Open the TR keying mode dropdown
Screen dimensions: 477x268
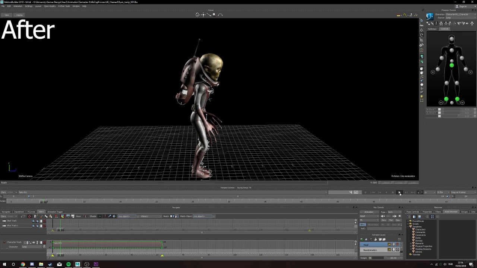coord(369,220)
